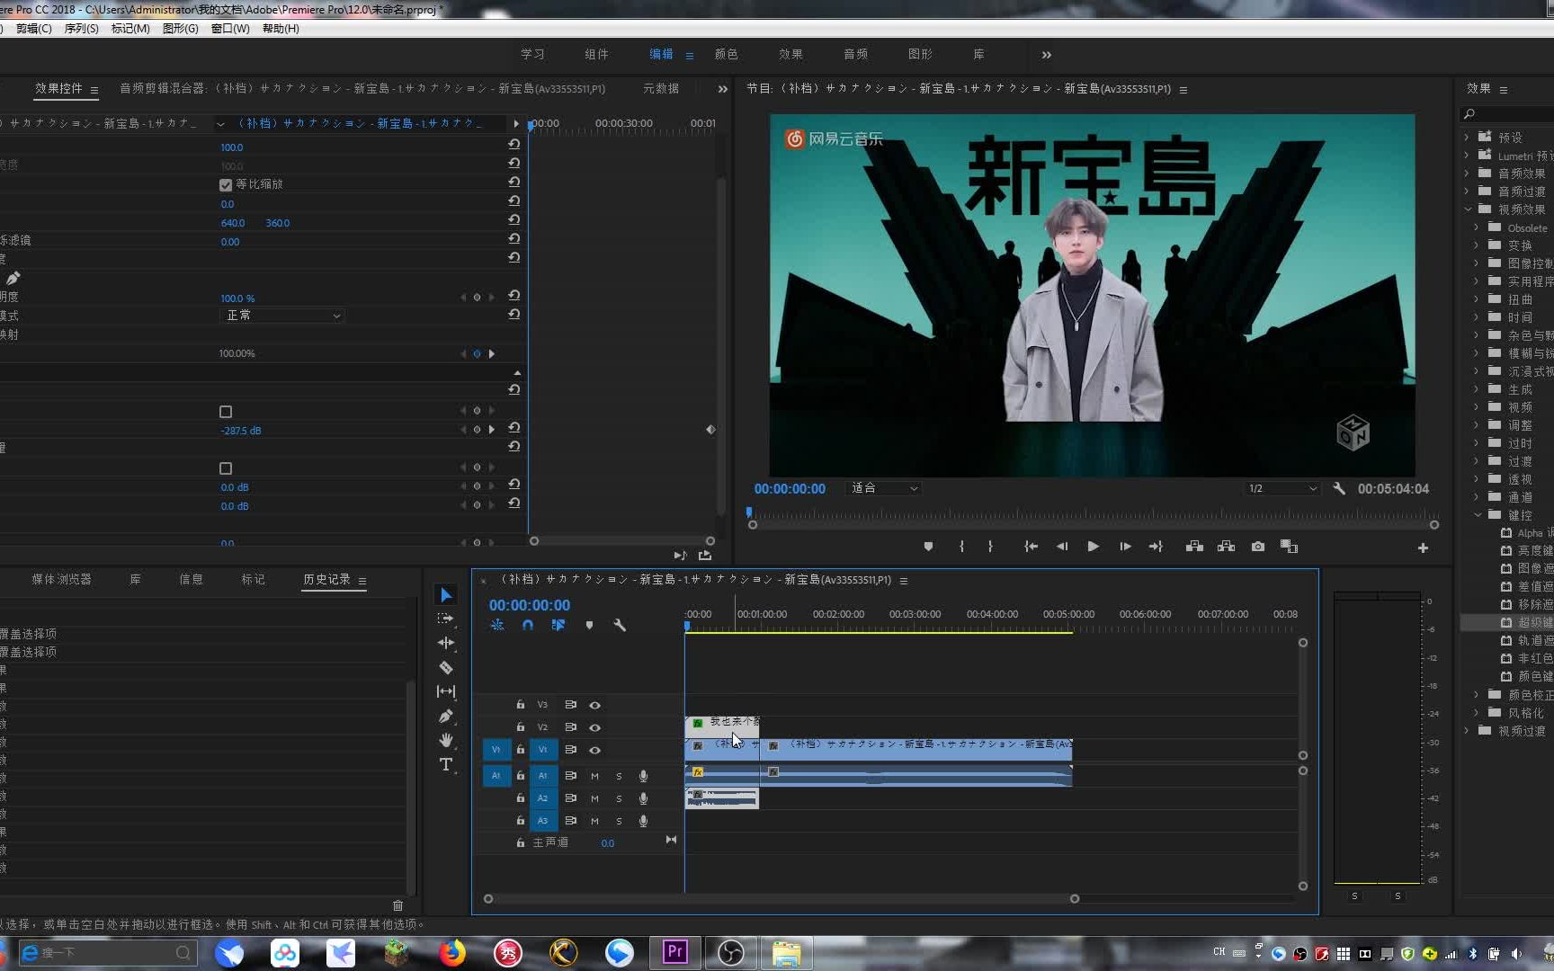Open program monitor settings wrench
The image size is (1554, 971).
pos(1339,488)
